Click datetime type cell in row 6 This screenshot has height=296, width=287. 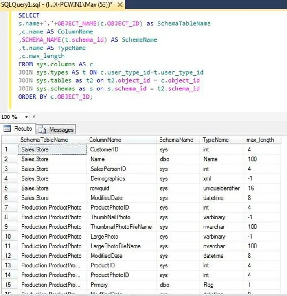coord(222,198)
